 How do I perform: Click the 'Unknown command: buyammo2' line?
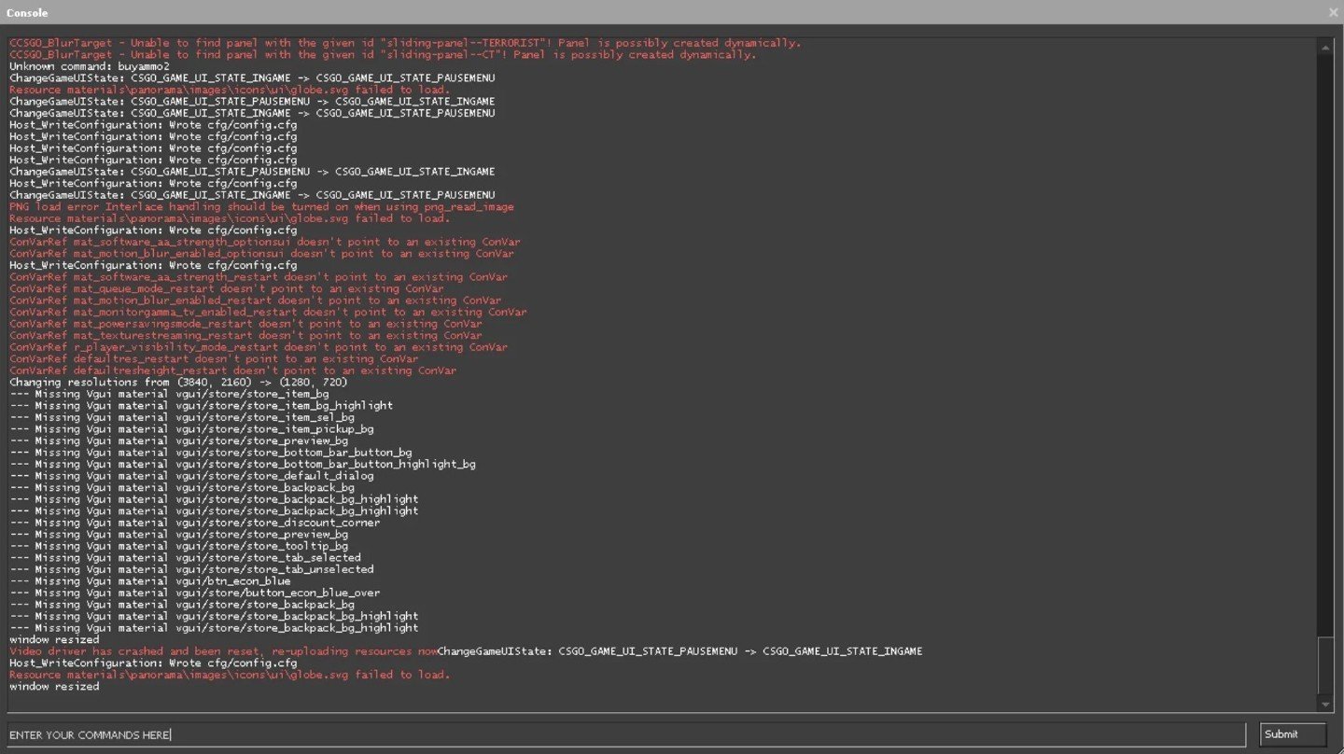(x=90, y=66)
